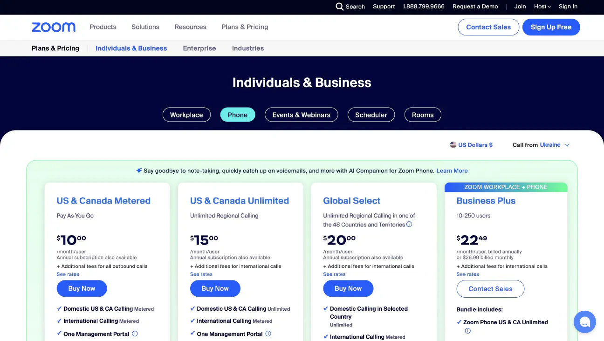Open the Solutions menu
Screen dimensions: 604x341
point(145,27)
